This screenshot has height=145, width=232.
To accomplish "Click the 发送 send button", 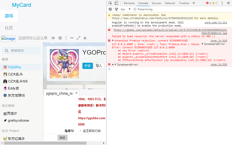I will tap(63, 138).
